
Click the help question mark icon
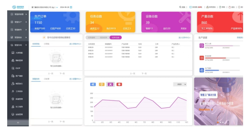(220, 7)
